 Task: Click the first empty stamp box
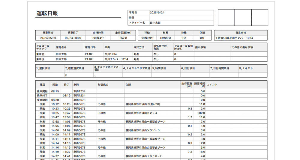click(226, 18)
